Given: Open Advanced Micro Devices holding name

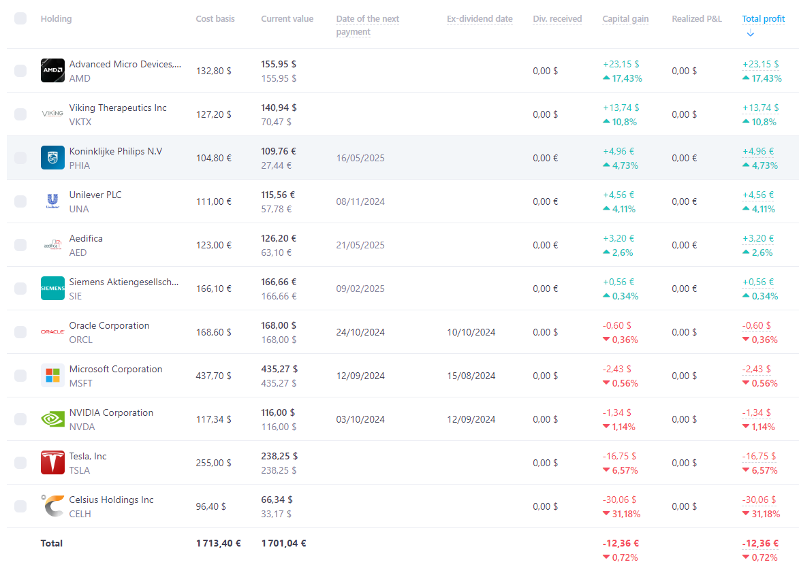Looking at the screenshot, I should point(125,64).
